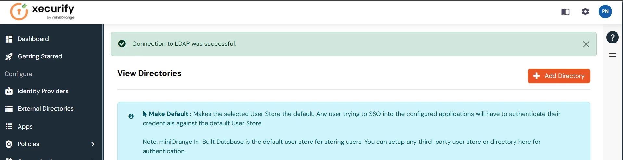Click the Add Directory button
The width and height of the screenshot is (623, 160).
(559, 76)
